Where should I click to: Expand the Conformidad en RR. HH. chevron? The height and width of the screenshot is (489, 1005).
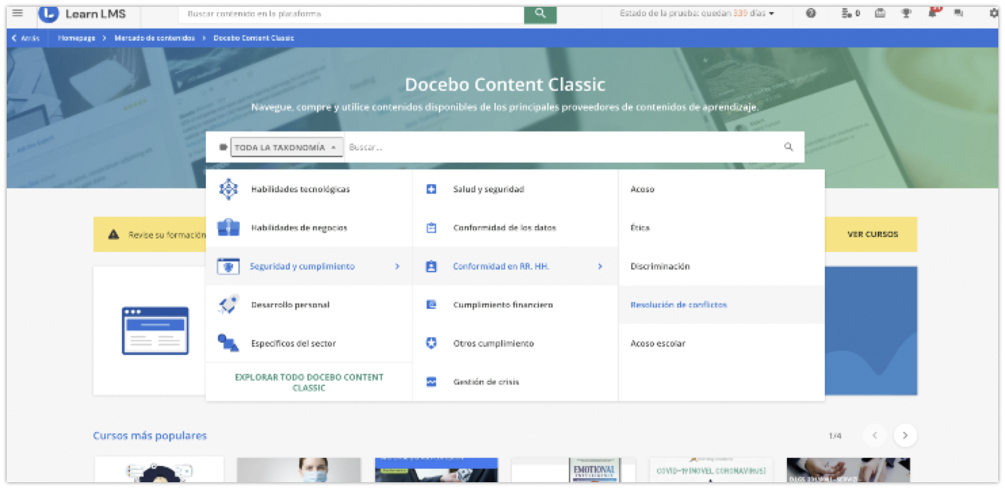coord(600,266)
